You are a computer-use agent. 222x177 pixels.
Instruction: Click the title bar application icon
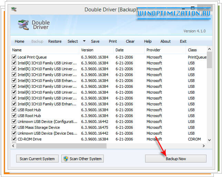pos(14,9)
